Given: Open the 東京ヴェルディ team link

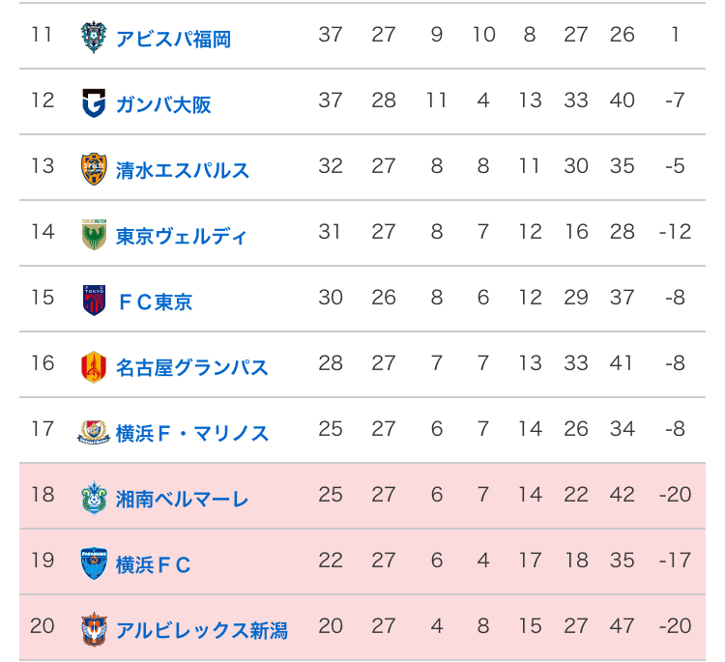Looking at the screenshot, I should [x=182, y=236].
